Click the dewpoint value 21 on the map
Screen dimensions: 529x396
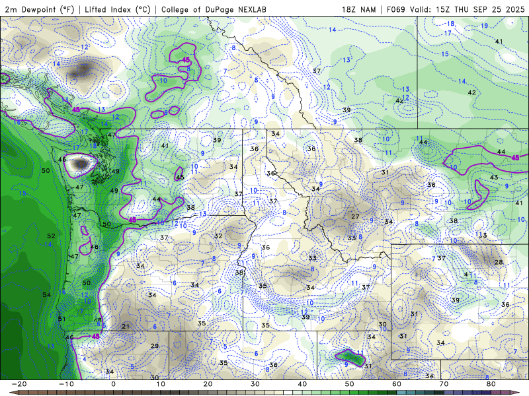(x=126, y=326)
